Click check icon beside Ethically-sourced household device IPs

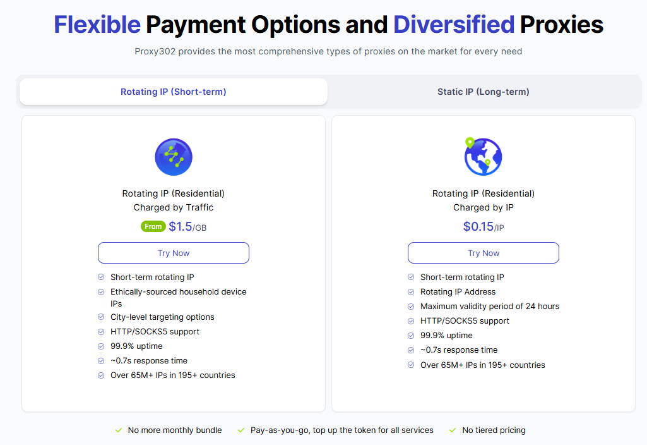tap(101, 291)
